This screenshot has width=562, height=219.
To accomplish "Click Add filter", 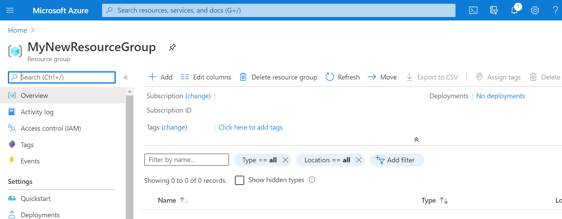I will 397,160.
